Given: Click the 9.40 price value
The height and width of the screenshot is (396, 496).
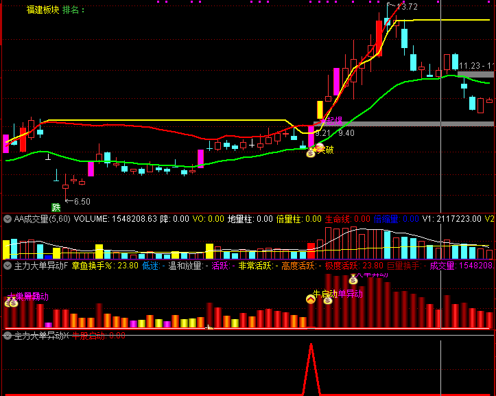Looking at the screenshot, I should coord(346,133).
